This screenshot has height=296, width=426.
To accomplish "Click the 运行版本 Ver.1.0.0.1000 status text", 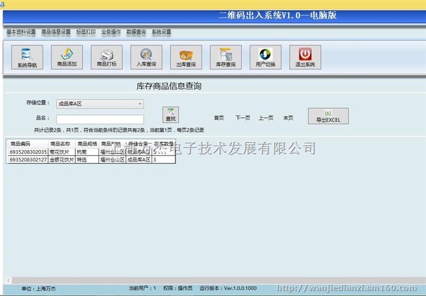I will 228,288.
